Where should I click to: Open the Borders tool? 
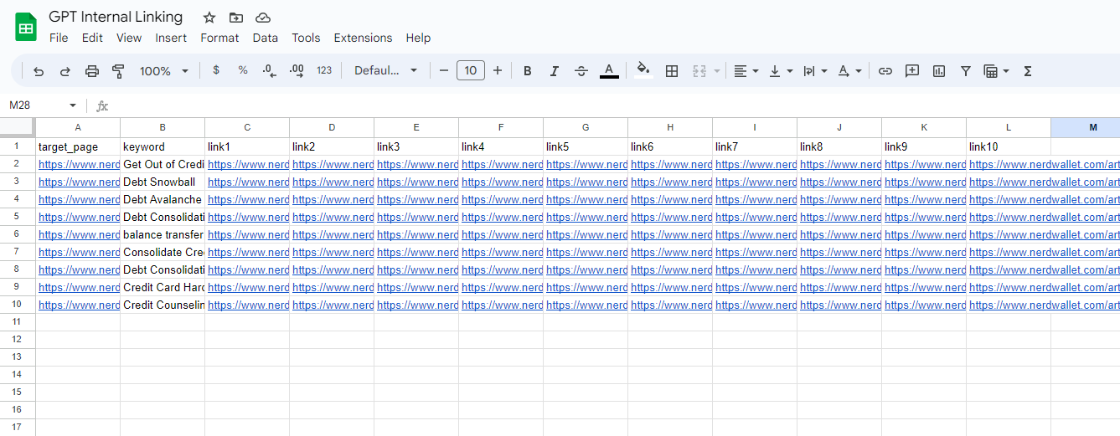click(x=671, y=71)
